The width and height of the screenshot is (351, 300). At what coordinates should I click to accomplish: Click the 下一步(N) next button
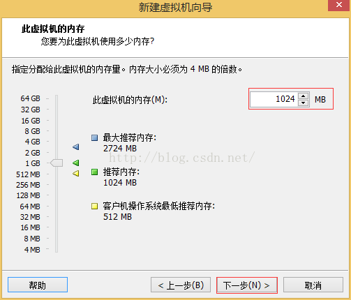point(247,285)
